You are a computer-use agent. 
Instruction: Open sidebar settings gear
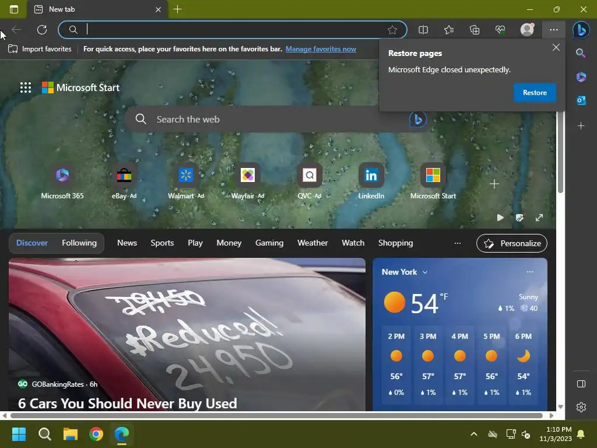[x=581, y=407]
